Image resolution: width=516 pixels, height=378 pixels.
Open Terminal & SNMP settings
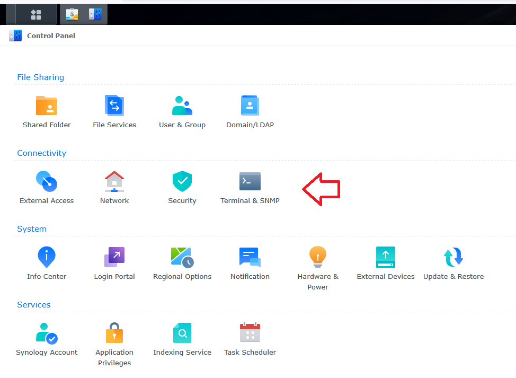pyautogui.click(x=250, y=182)
